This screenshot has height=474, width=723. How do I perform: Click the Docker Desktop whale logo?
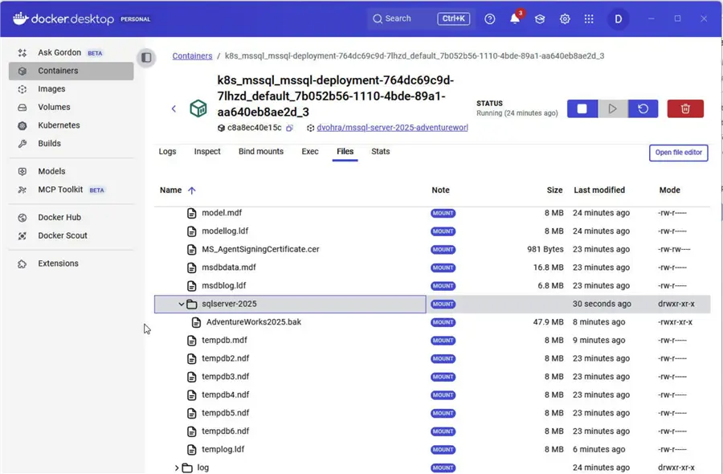21,18
